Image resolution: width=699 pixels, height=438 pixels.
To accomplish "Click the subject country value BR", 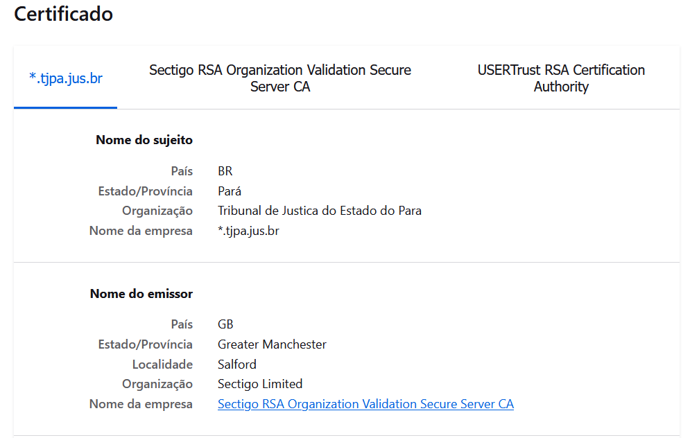I will click(225, 171).
